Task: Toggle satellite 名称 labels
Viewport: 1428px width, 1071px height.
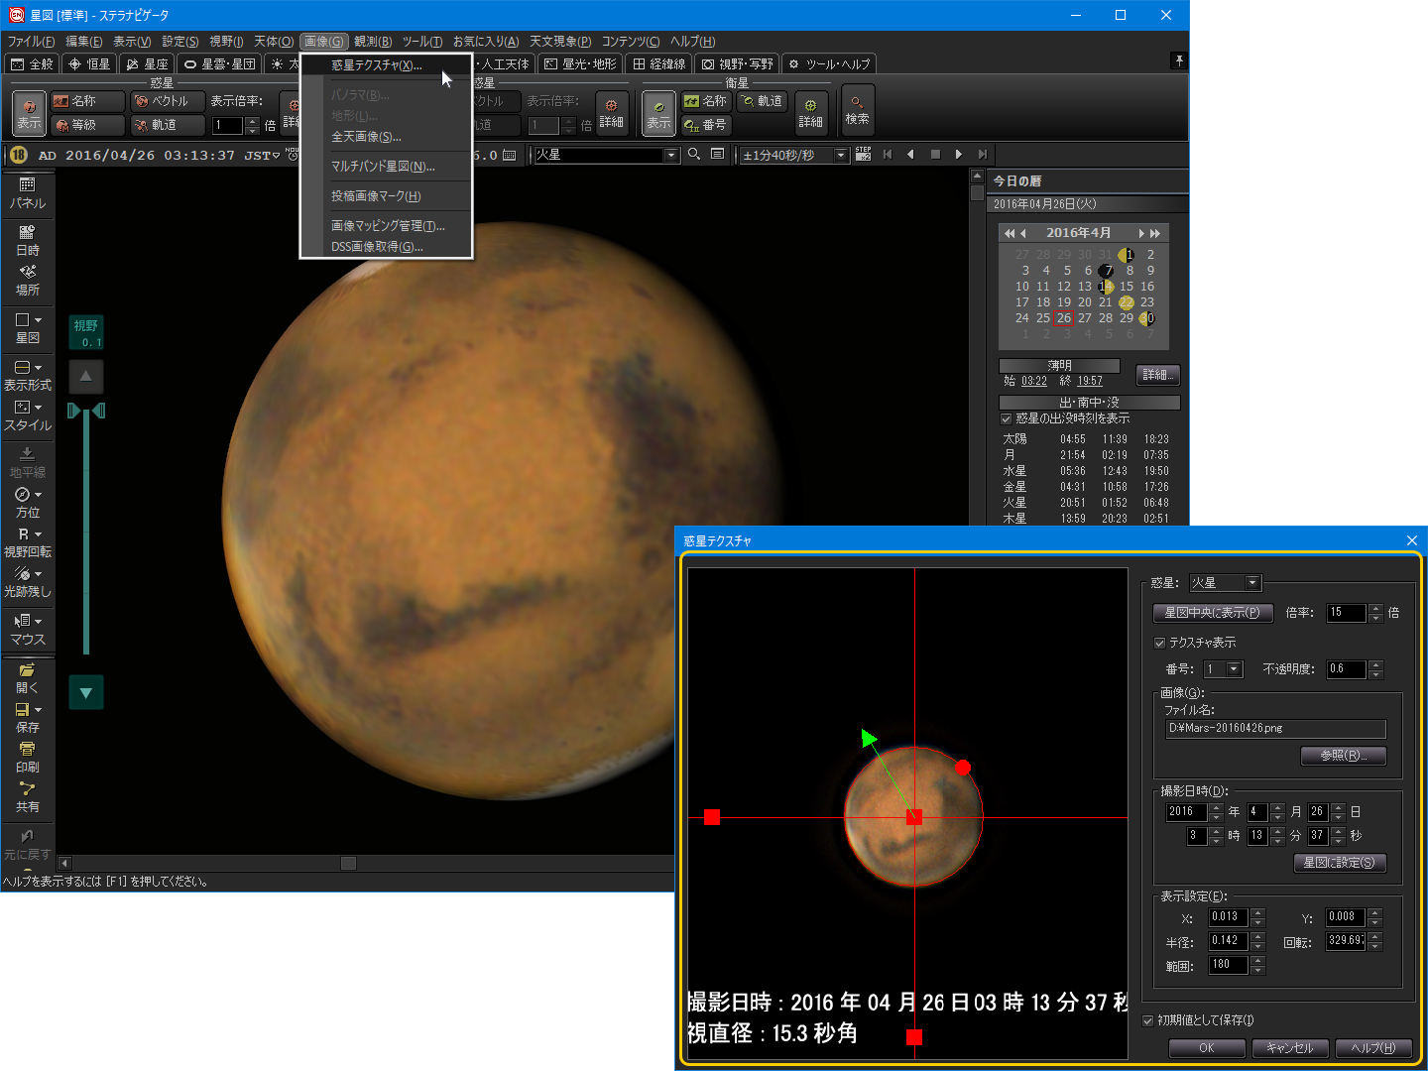Action: click(x=706, y=101)
